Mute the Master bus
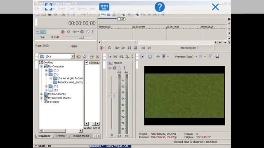 click(119, 68)
